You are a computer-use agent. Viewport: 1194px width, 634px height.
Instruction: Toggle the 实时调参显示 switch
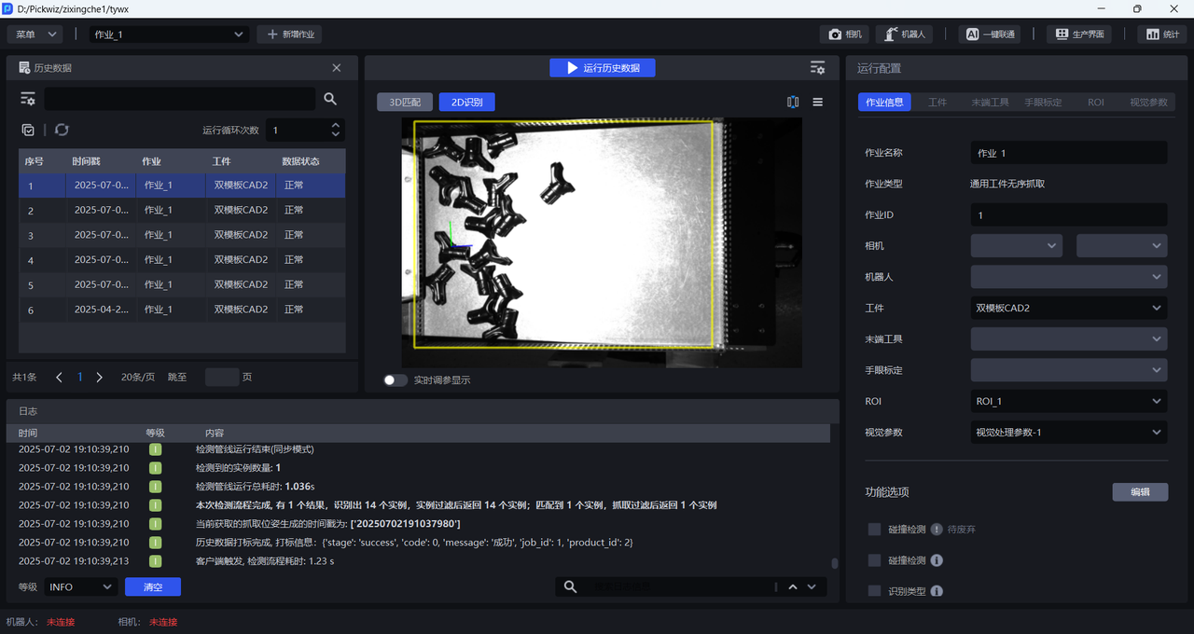click(396, 380)
